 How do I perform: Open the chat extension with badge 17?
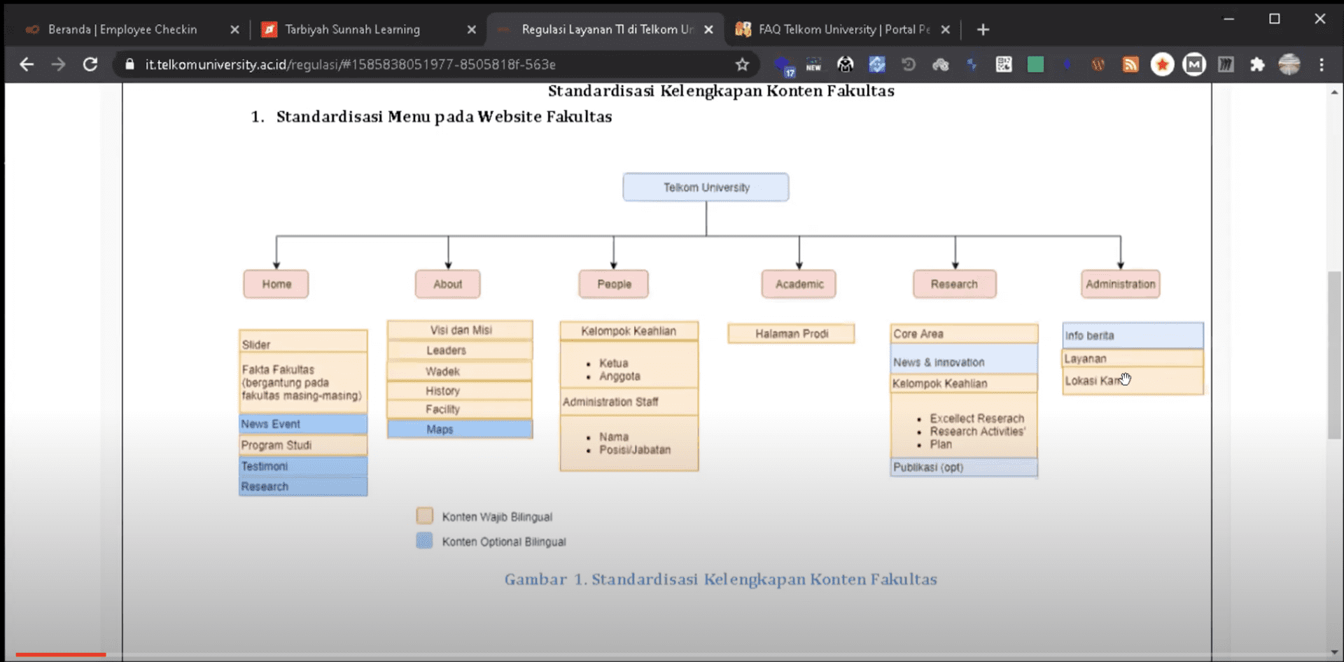(783, 65)
